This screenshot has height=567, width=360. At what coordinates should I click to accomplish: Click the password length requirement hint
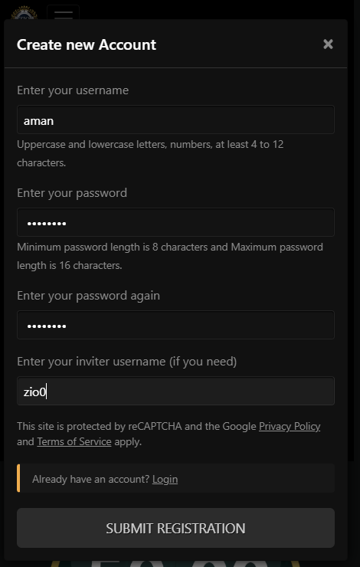(170, 256)
